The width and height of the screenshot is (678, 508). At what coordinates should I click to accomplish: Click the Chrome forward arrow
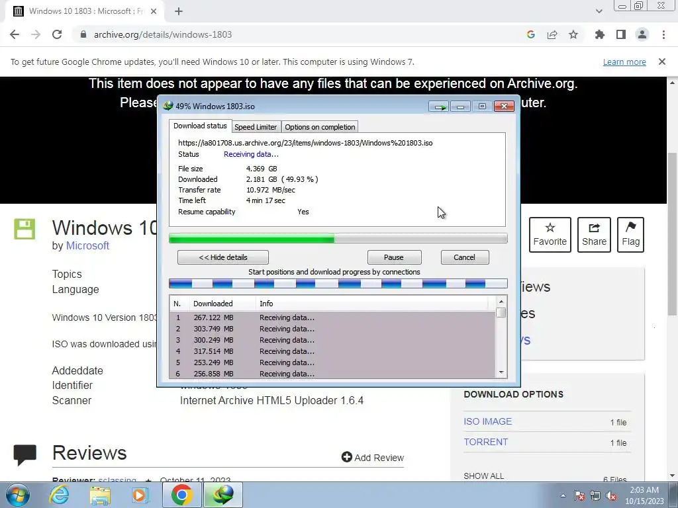click(x=36, y=34)
